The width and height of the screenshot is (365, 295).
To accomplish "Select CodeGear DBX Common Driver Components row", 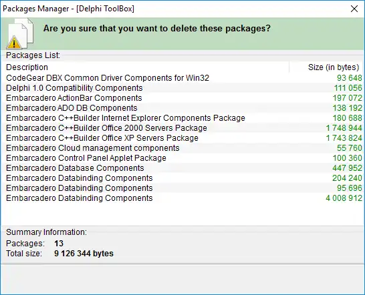I will 183,78.
